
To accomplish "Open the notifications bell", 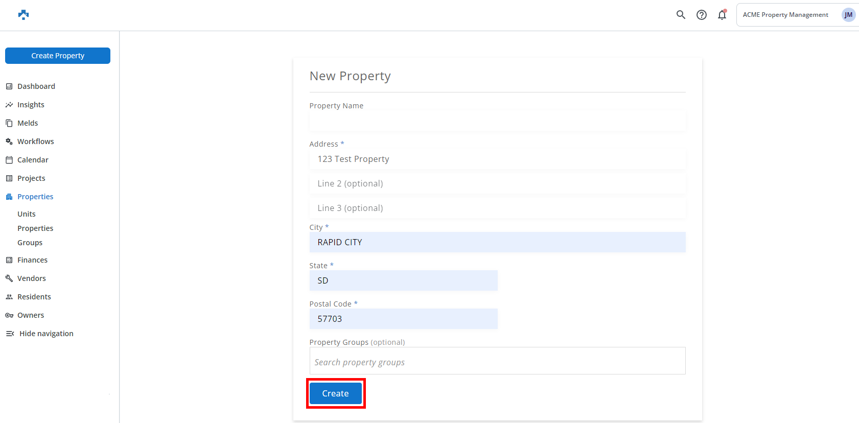I will point(722,15).
